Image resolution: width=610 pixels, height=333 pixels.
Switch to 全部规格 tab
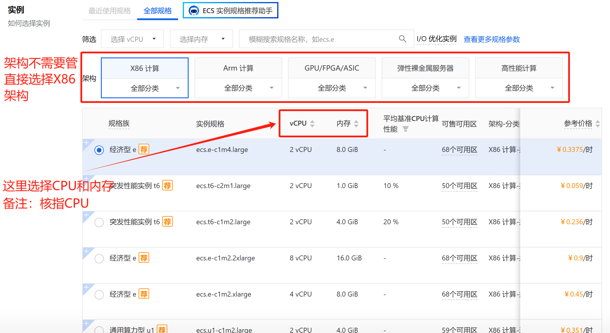pyautogui.click(x=157, y=11)
